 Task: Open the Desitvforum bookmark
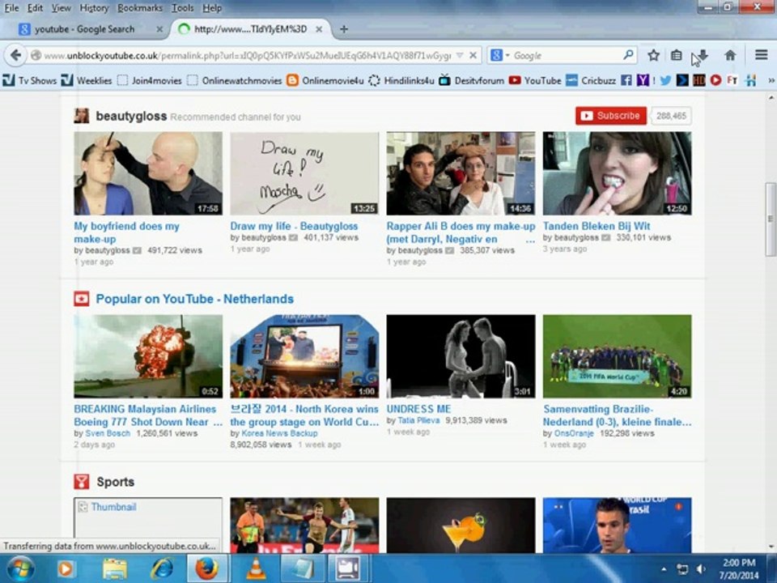point(471,80)
